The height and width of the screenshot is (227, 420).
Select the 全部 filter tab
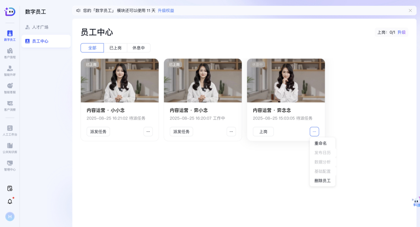point(92,48)
